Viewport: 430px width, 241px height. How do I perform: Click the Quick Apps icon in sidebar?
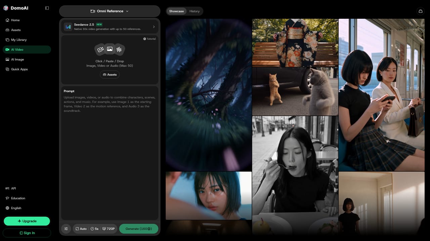[7, 69]
